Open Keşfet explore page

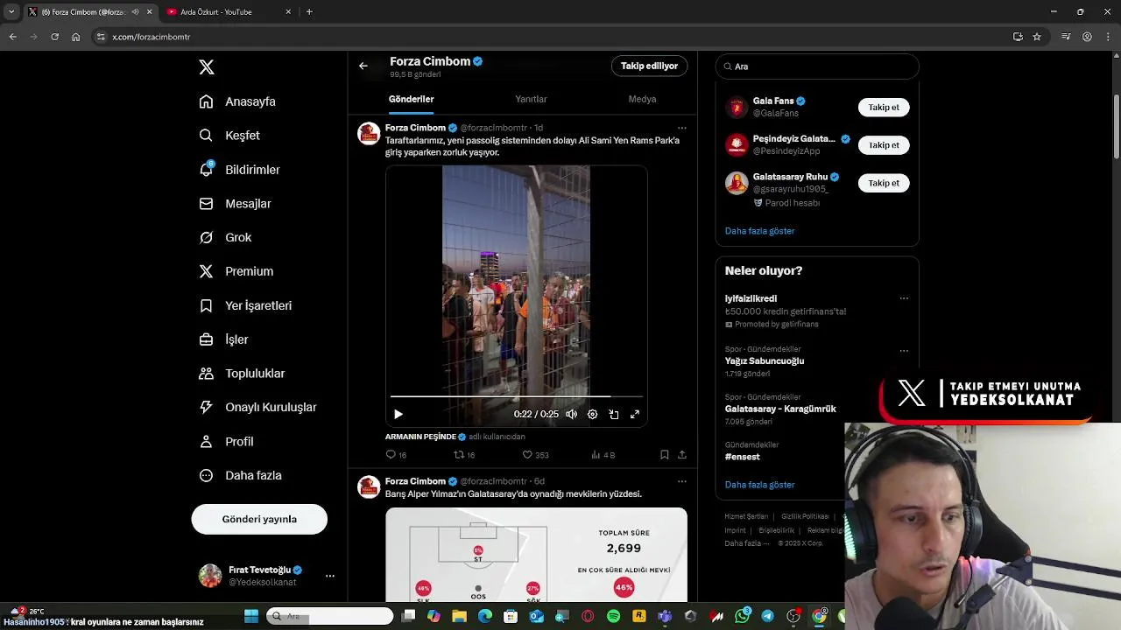coord(229,136)
